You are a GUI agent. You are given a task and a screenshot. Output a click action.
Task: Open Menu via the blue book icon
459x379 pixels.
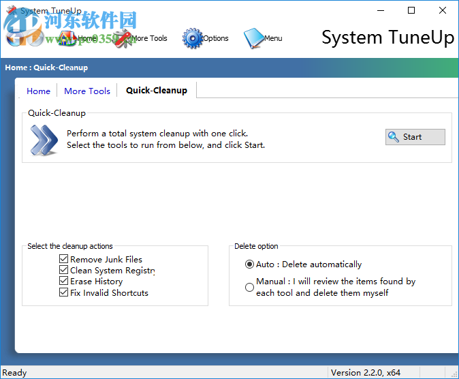[x=254, y=38]
